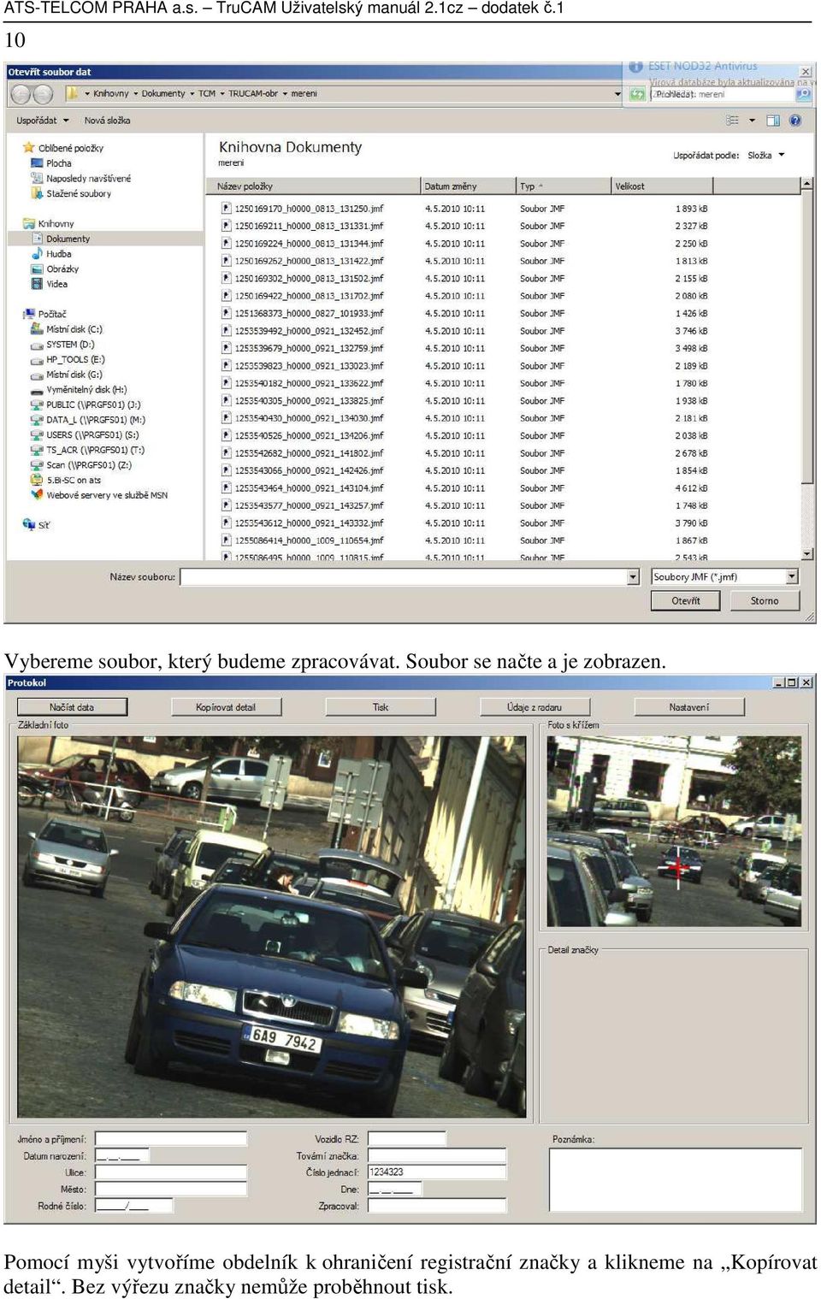Image resolution: width=821 pixels, height=1299 pixels.
Task: Click the Foto s křížem image
Action: point(674,831)
